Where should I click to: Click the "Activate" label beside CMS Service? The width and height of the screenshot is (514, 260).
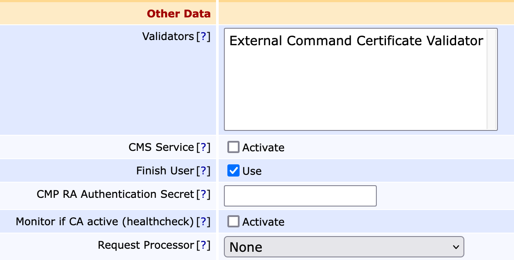coord(263,148)
